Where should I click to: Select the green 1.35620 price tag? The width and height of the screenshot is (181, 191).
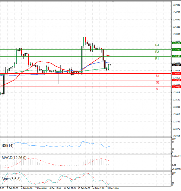tap(176, 43)
